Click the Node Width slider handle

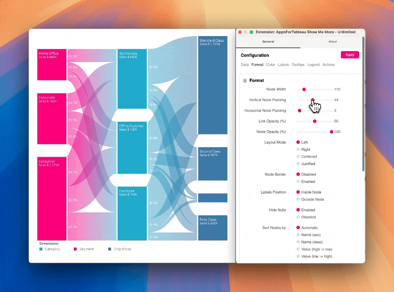click(x=304, y=89)
